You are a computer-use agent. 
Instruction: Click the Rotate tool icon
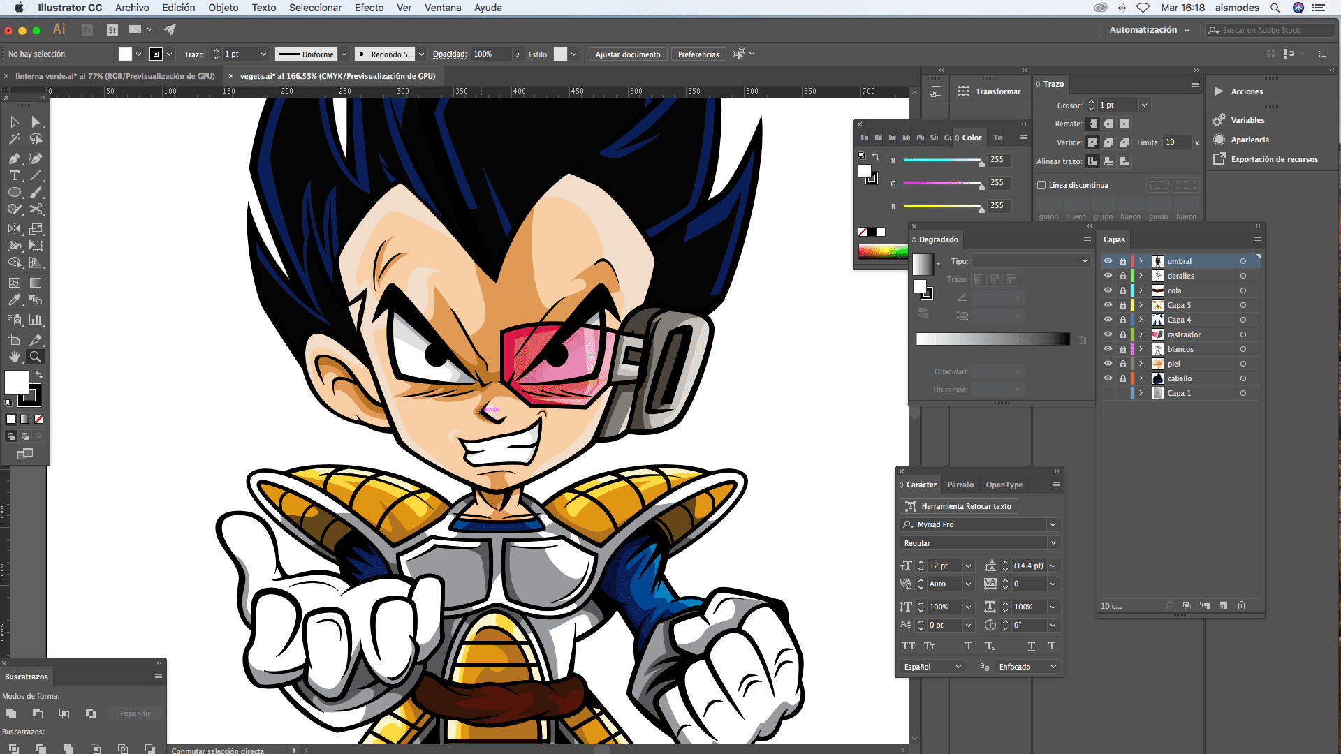pyautogui.click(x=14, y=210)
